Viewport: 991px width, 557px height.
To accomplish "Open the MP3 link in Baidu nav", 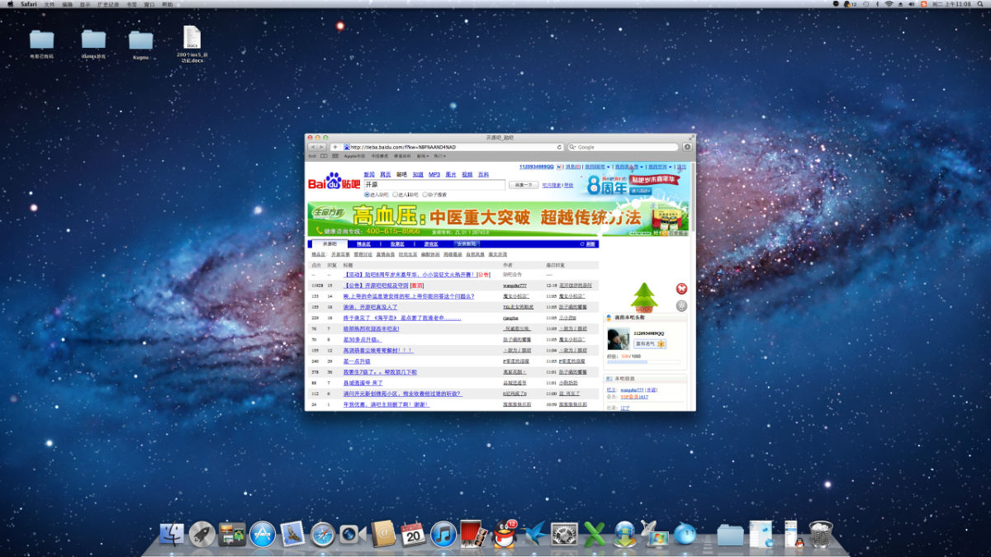I will (434, 174).
